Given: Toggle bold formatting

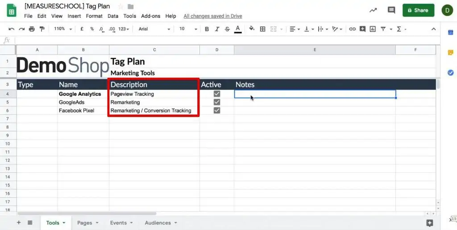Looking at the screenshot, I should (207, 29).
